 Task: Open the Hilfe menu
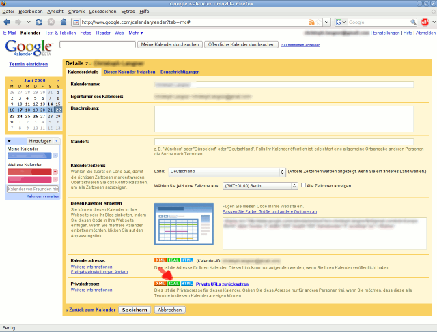[x=144, y=12]
